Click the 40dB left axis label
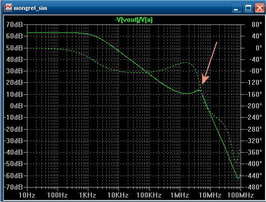This screenshot has height=202, width=266. (x=14, y=59)
